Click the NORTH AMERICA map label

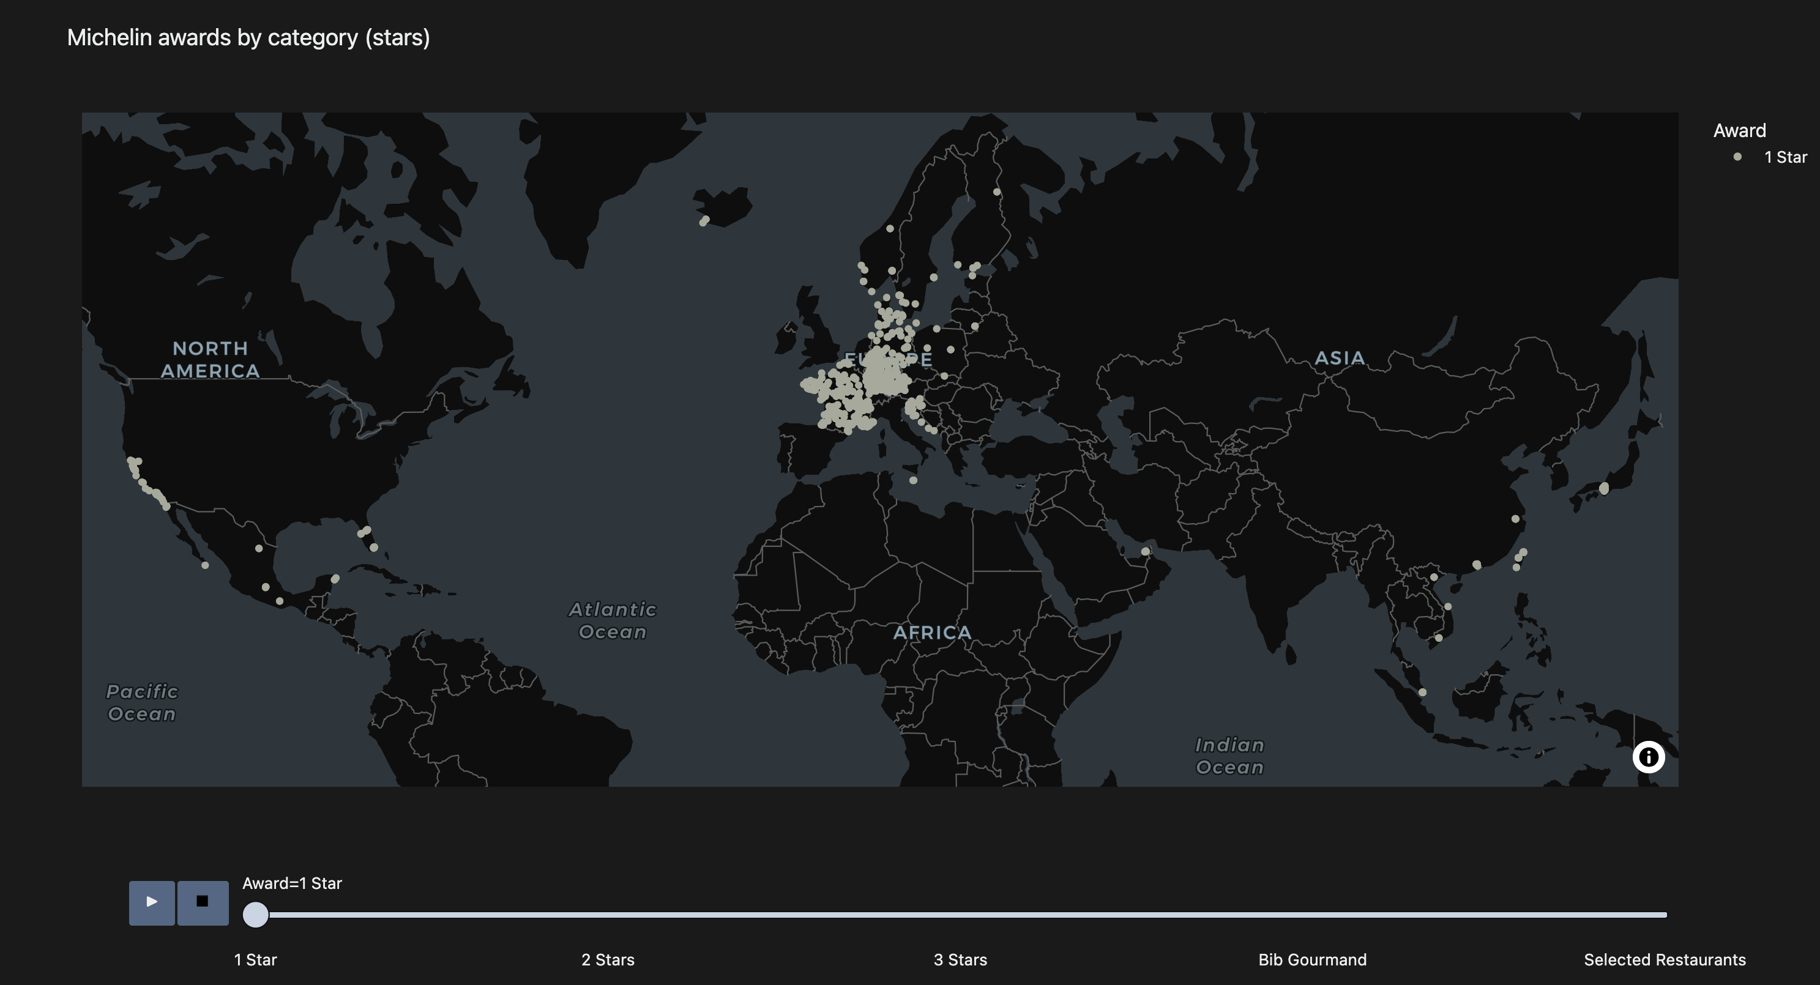[x=210, y=359]
